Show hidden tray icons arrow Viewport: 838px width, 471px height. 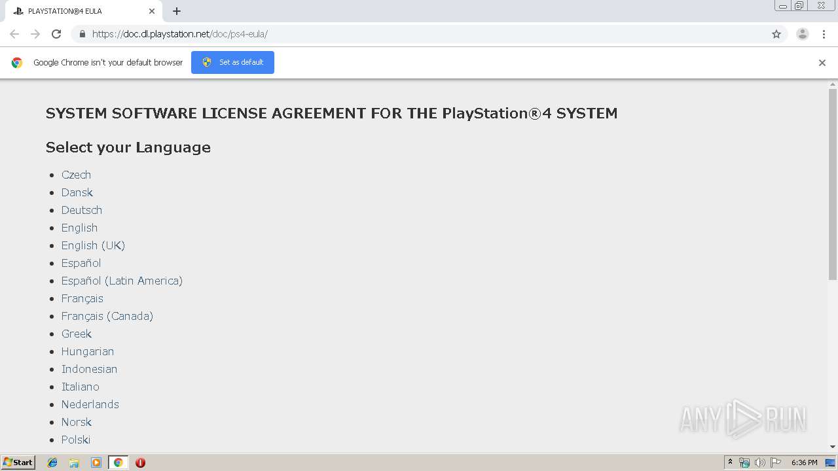(730, 462)
